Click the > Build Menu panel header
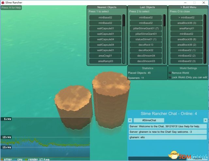This screenshot has width=209, height=161. coord(188,7)
